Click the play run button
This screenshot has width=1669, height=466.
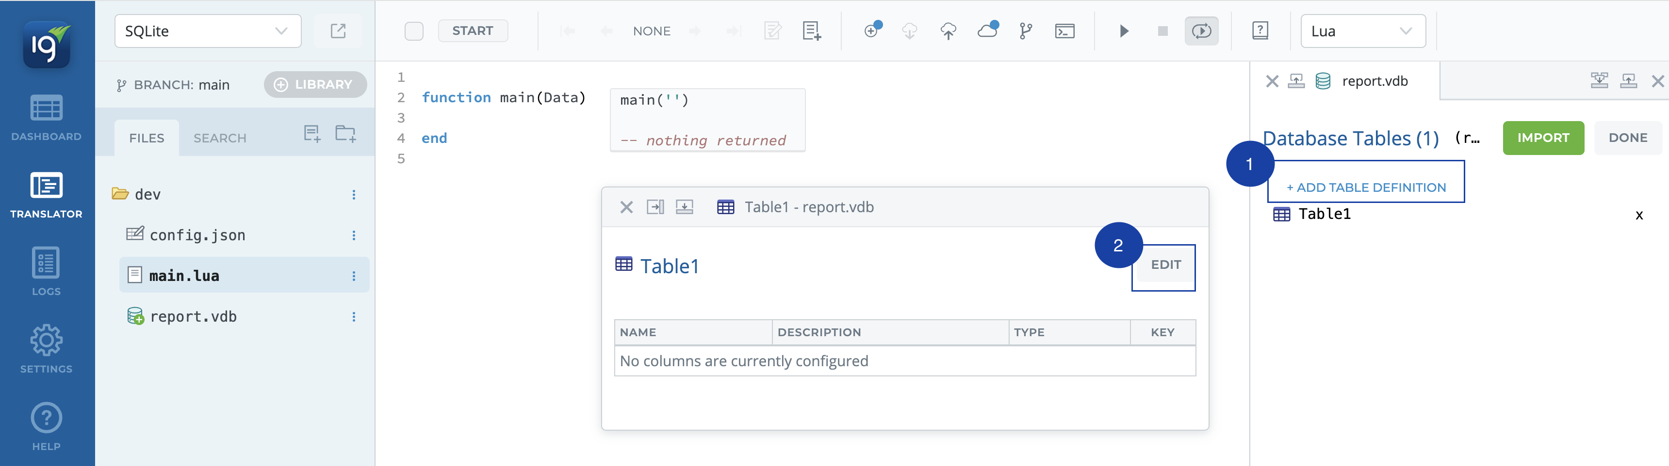(1124, 31)
